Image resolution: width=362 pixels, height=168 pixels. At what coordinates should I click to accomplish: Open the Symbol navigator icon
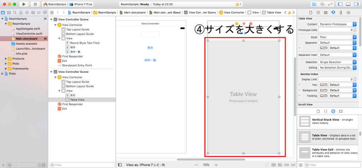pyautogui.click(x=9, y=12)
